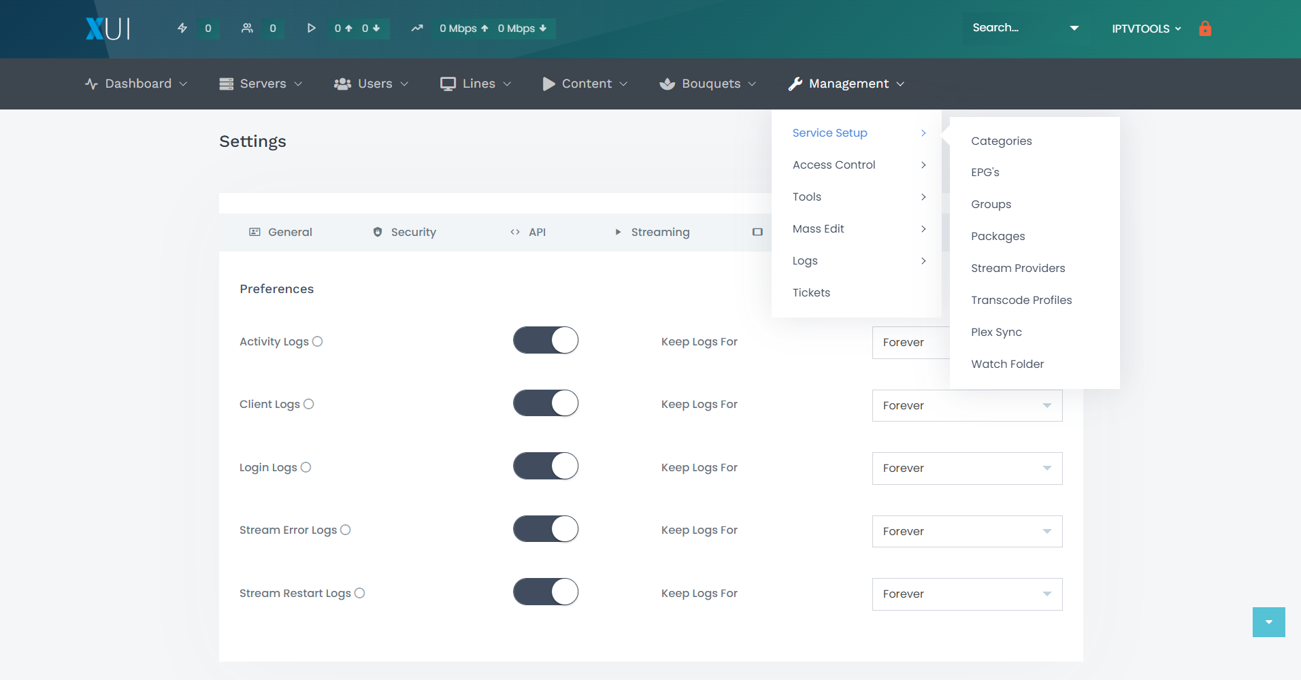Toggle the Login Logs switch
The width and height of the screenshot is (1301, 680).
(x=546, y=466)
